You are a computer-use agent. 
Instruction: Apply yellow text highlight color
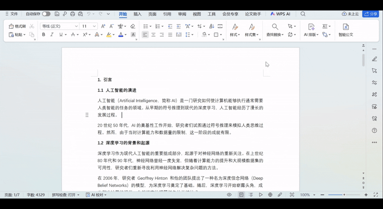coord(109,34)
